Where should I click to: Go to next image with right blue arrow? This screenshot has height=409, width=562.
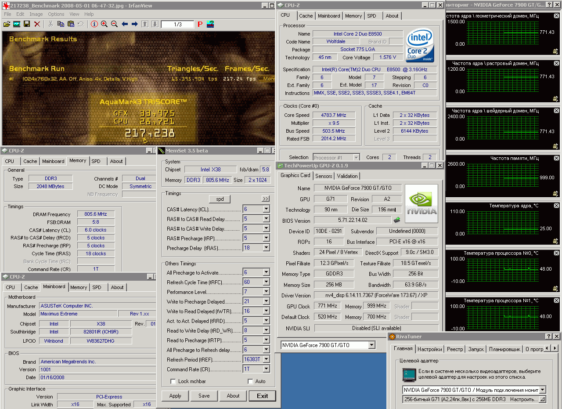click(135, 24)
